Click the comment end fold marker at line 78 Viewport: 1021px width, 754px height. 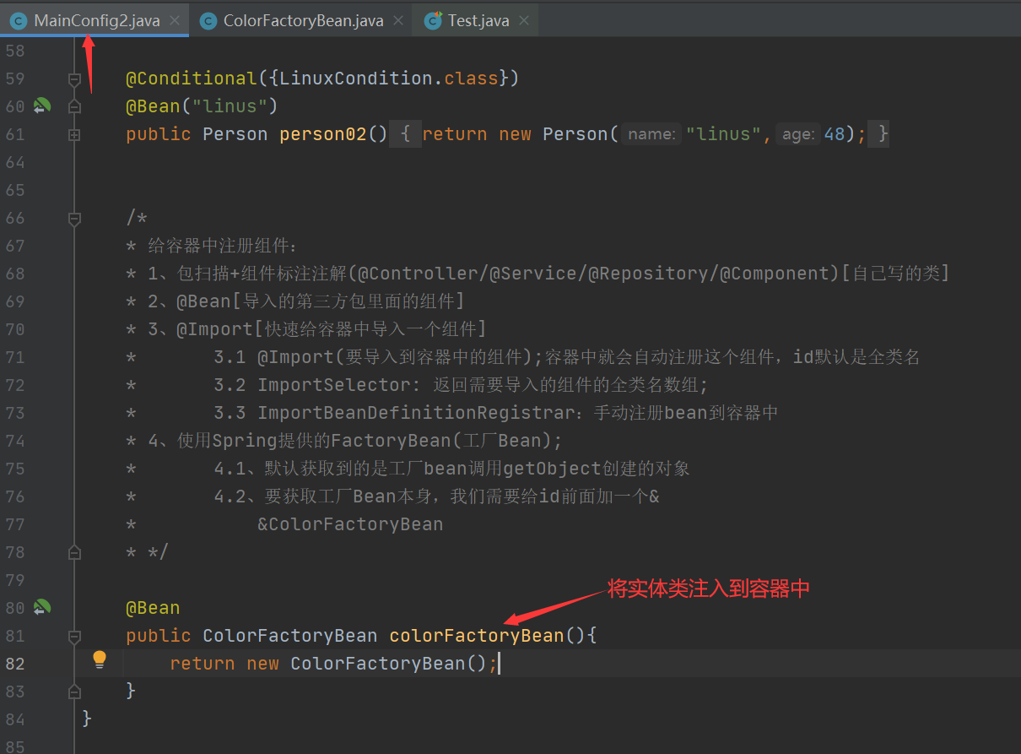(x=74, y=552)
